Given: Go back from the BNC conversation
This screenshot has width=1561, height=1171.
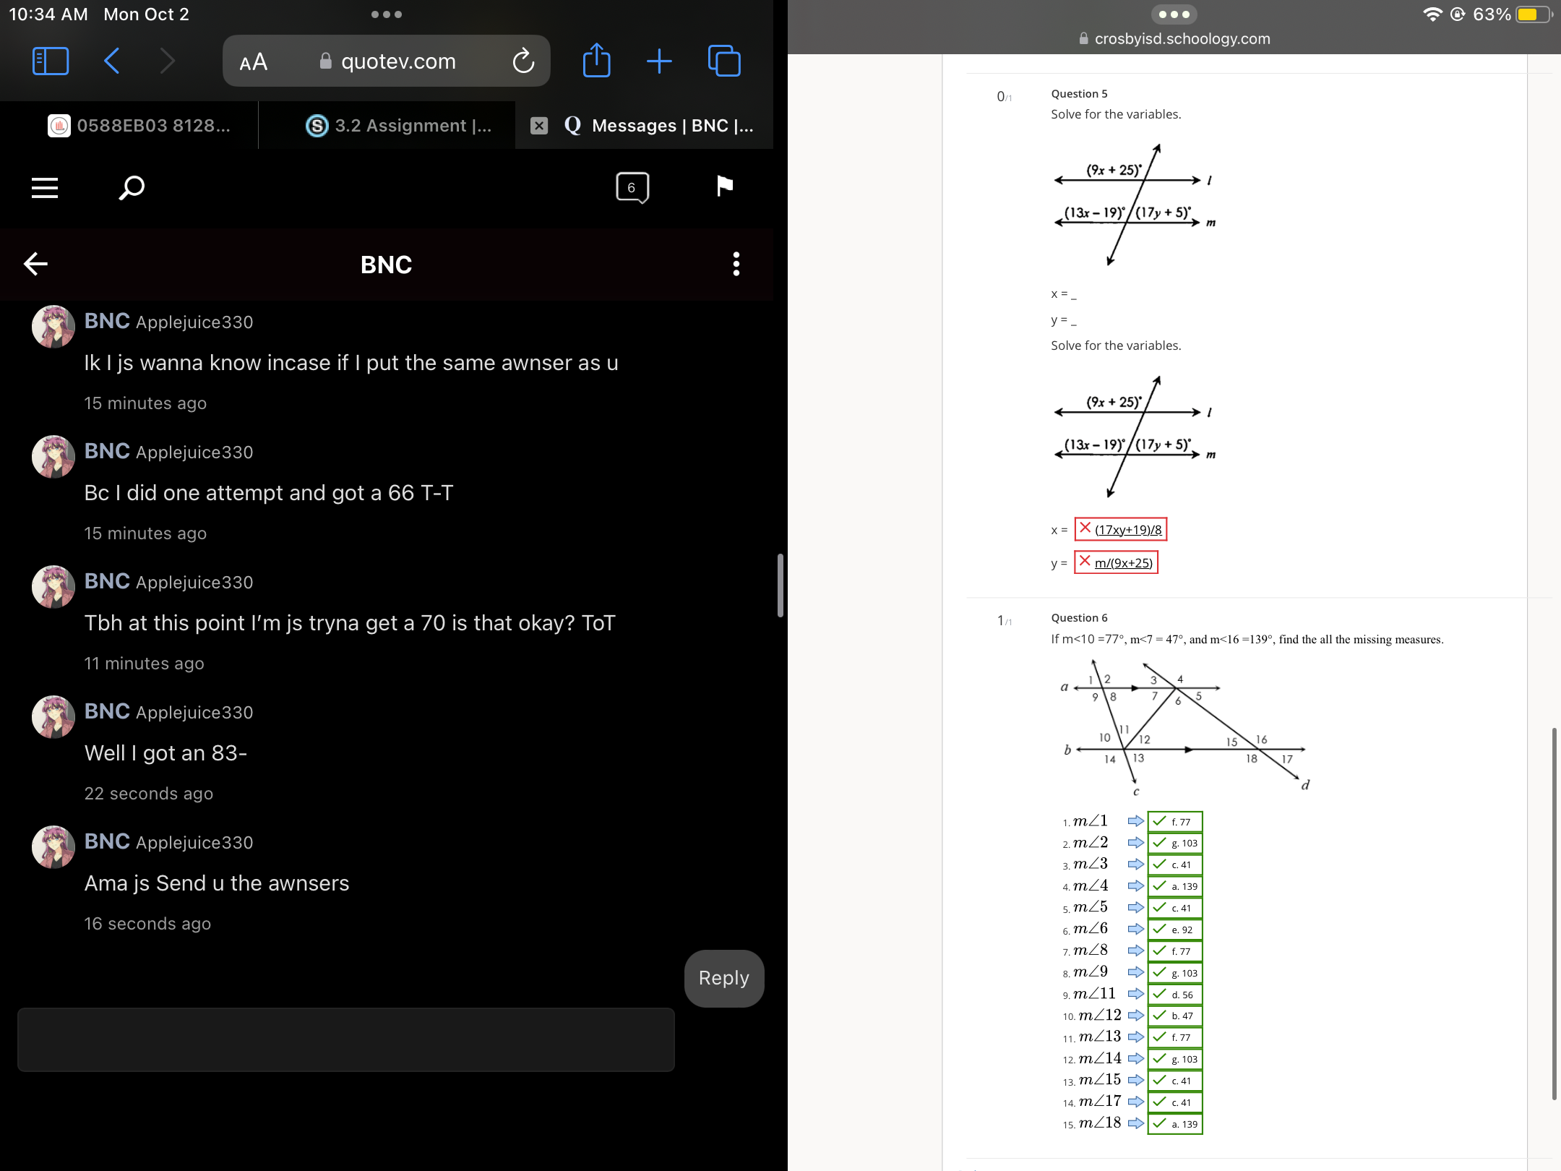Looking at the screenshot, I should tap(35, 264).
